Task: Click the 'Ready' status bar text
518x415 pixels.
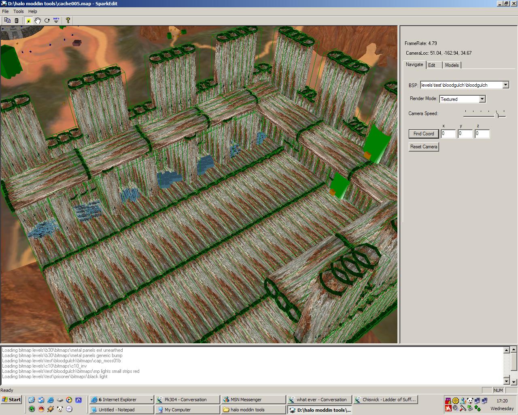Action: tap(7, 390)
